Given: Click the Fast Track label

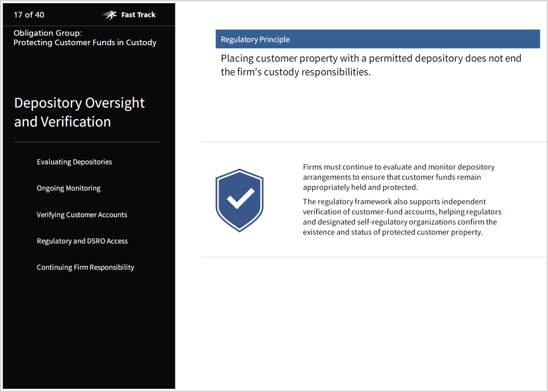Looking at the screenshot, I should (138, 15).
